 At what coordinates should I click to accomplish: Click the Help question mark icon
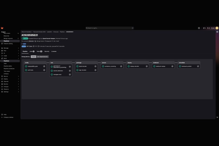point(2,114)
